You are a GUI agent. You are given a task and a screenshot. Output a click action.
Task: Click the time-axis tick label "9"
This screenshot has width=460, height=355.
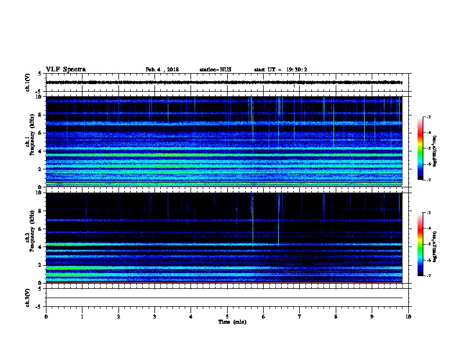pyautogui.click(x=372, y=317)
